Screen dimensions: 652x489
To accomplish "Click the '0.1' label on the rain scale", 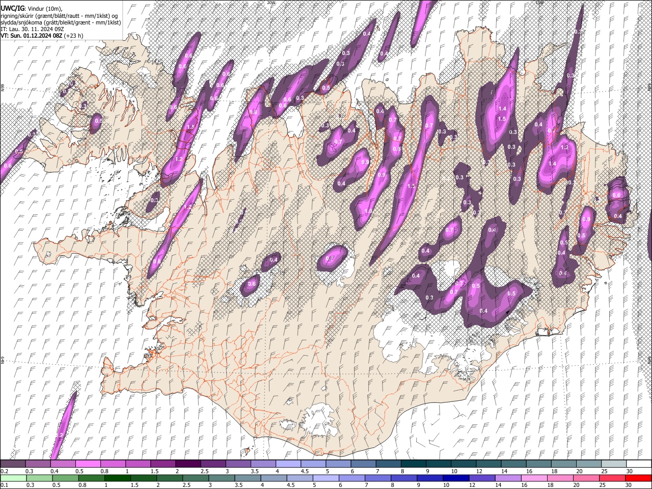I will [4, 485].
